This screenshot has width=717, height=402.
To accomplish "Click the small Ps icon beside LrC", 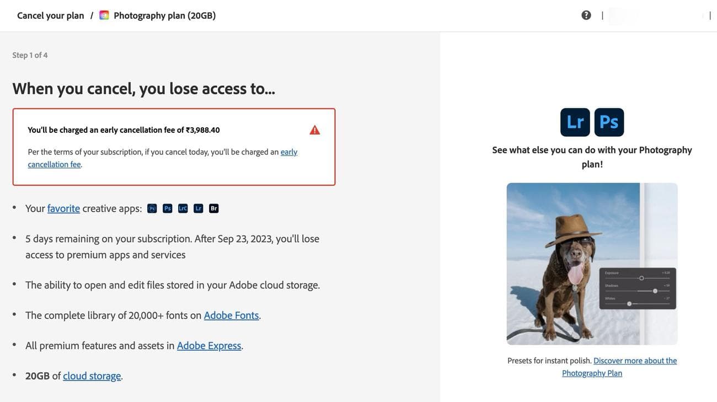I will (168, 208).
